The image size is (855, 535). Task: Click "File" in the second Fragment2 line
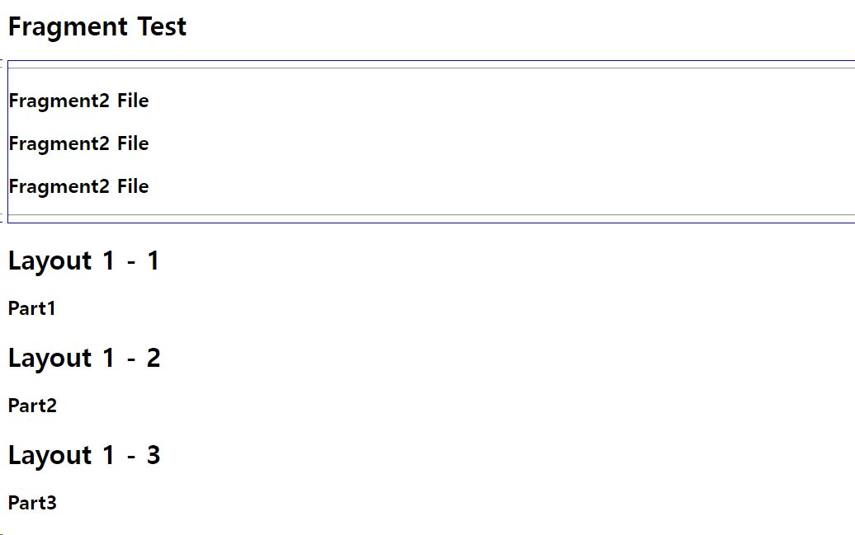click(x=133, y=143)
